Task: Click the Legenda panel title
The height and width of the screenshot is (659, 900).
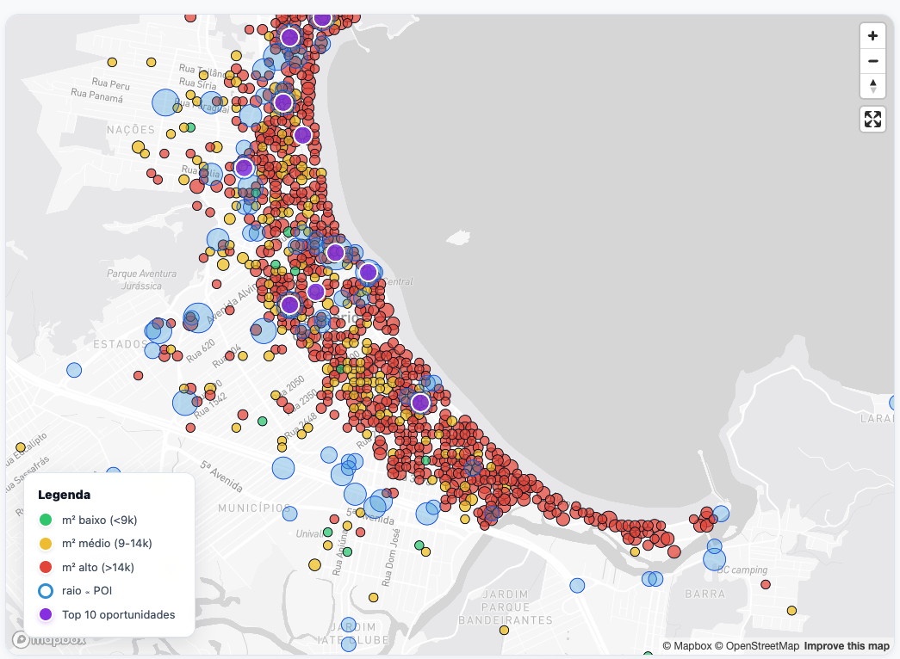Action: [64, 495]
